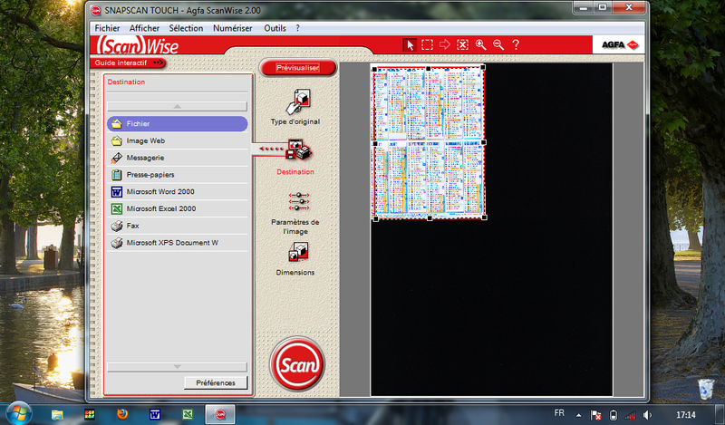
Task: Open Firefox from the taskbar
Action: [x=122, y=414]
